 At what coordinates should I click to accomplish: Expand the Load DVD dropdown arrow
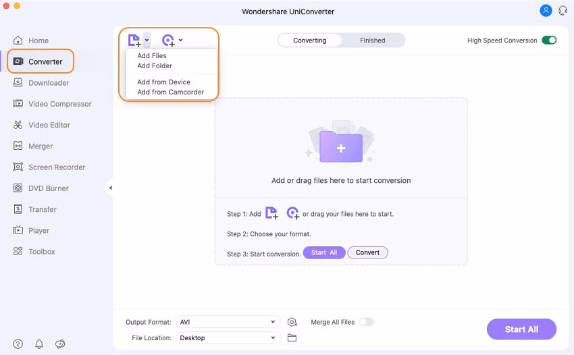(x=181, y=40)
